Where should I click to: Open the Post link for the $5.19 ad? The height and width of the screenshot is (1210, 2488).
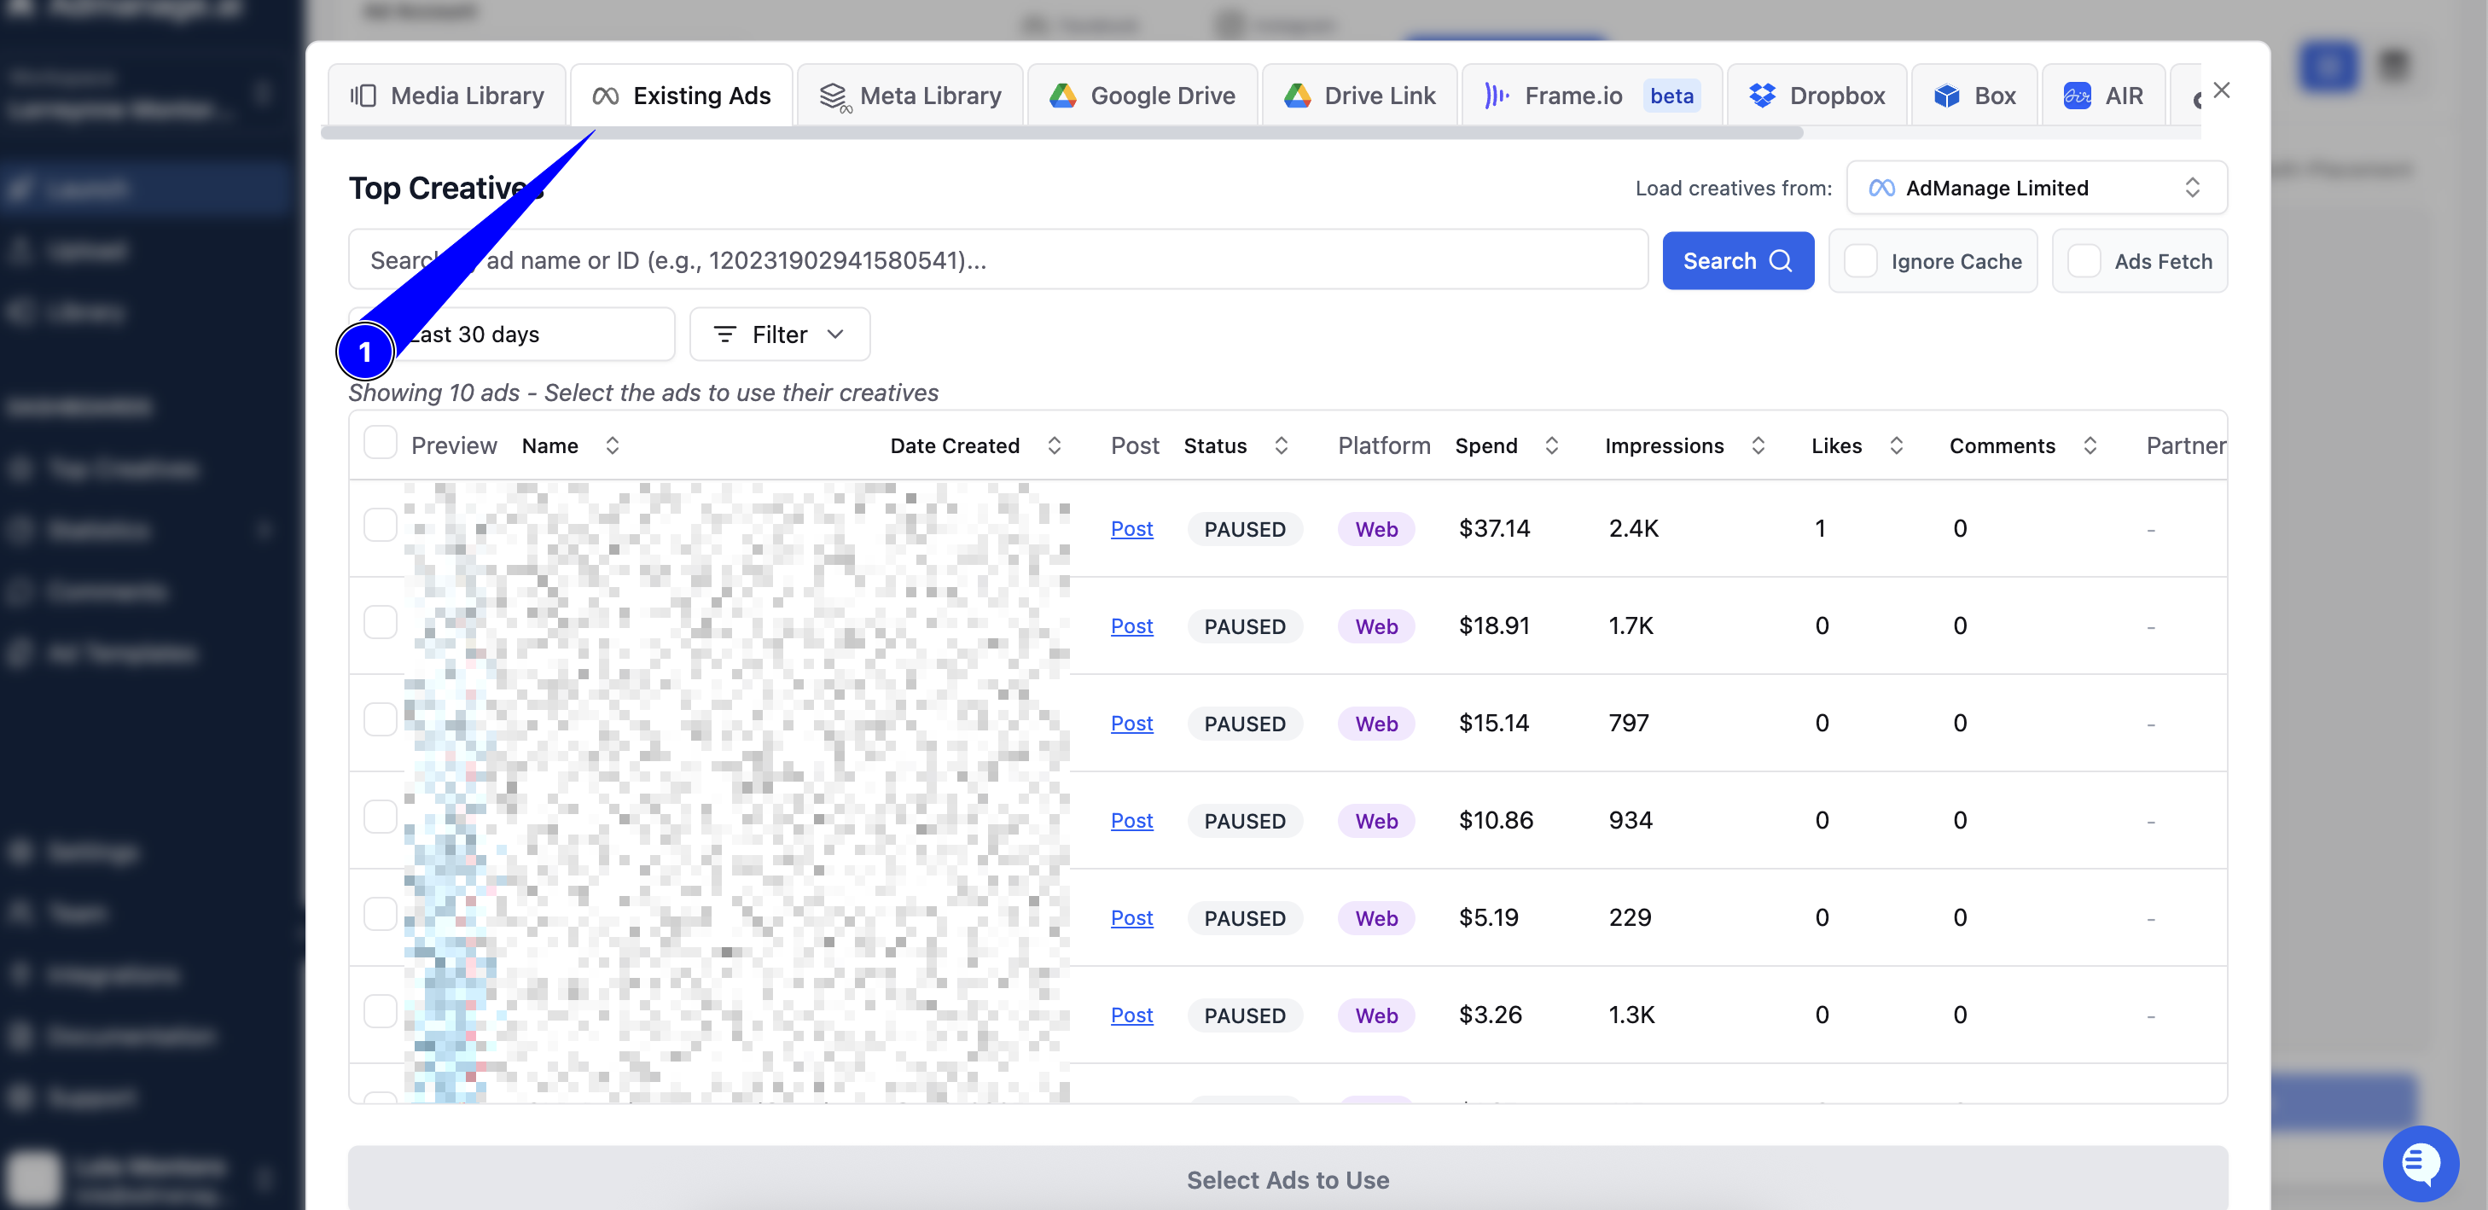point(1131,917)
